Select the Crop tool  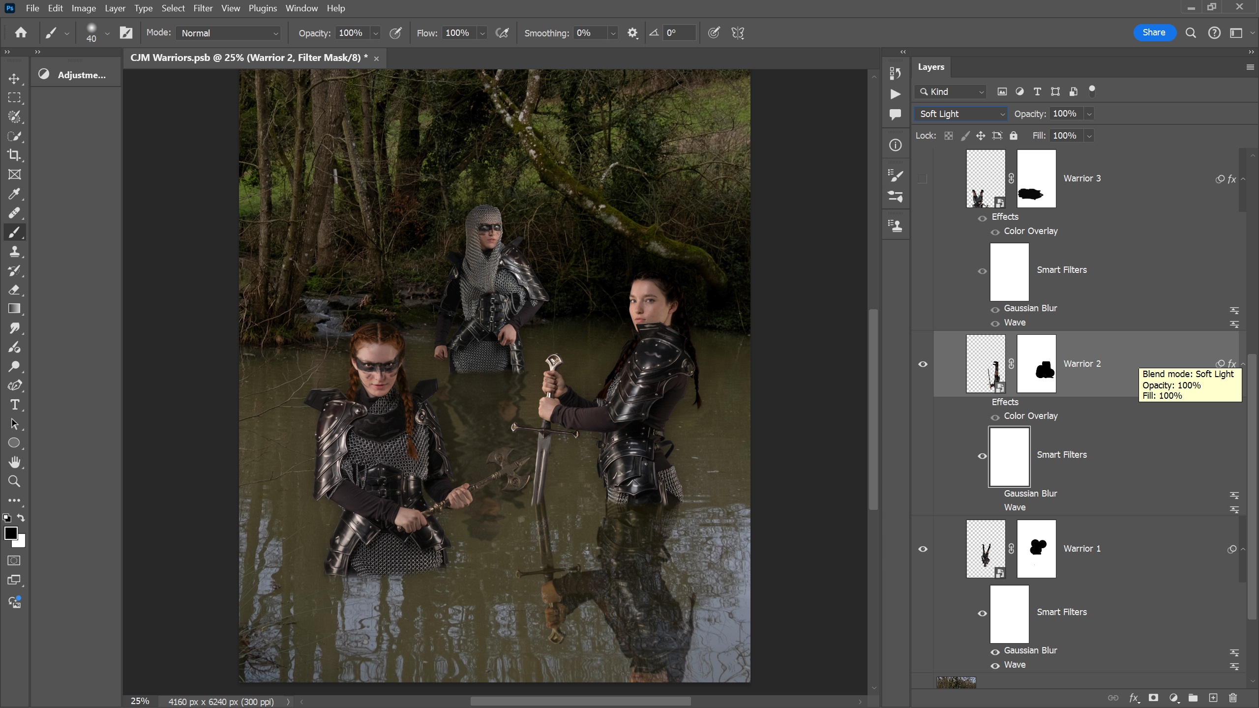pos(14,155)
